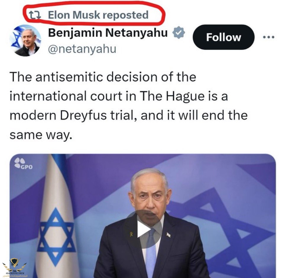Click the GPO logo watermark in the video
This screenshot has width=284, height=278.
click(x=24, y=164)
